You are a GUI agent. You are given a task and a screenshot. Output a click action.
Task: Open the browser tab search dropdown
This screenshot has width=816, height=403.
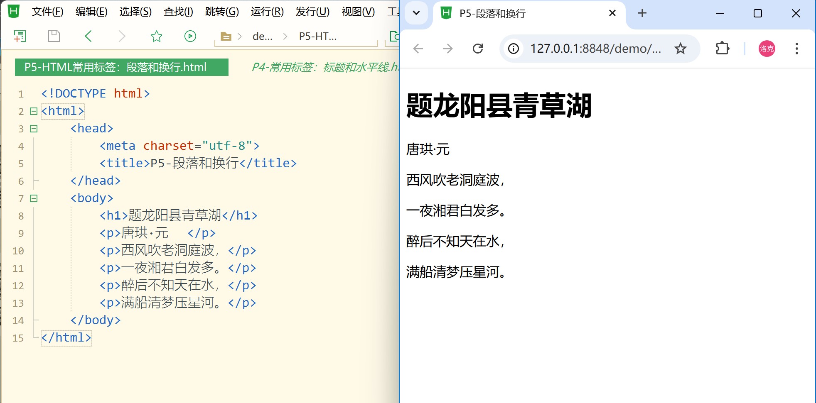(416, 13)
